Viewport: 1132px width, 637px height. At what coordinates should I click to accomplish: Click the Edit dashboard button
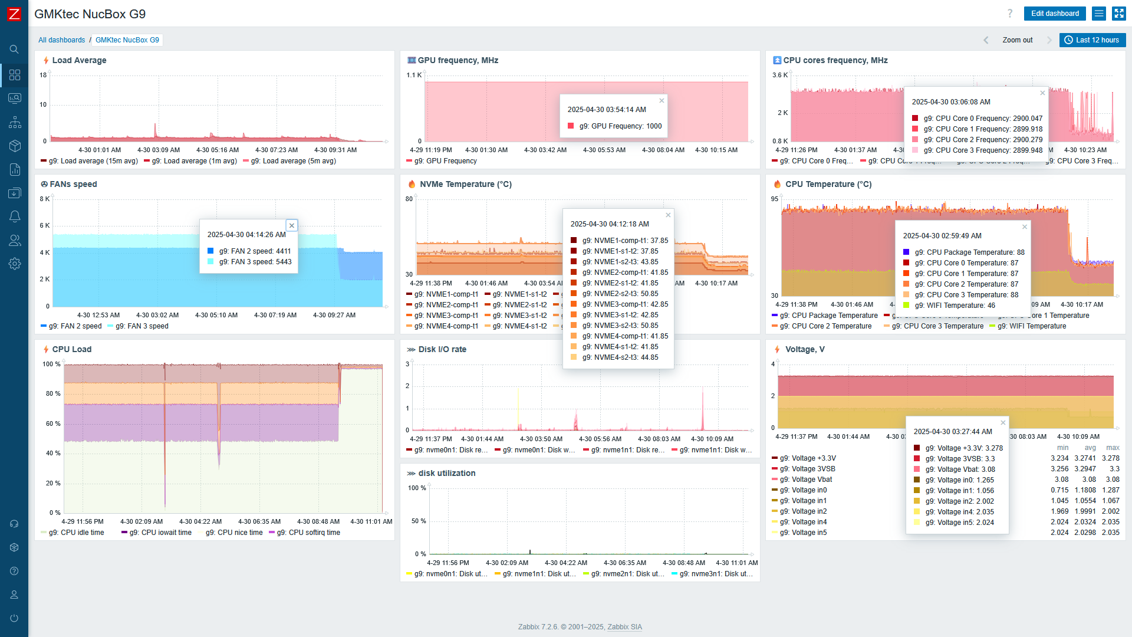pyautogui.click(x=1055, y=14)
